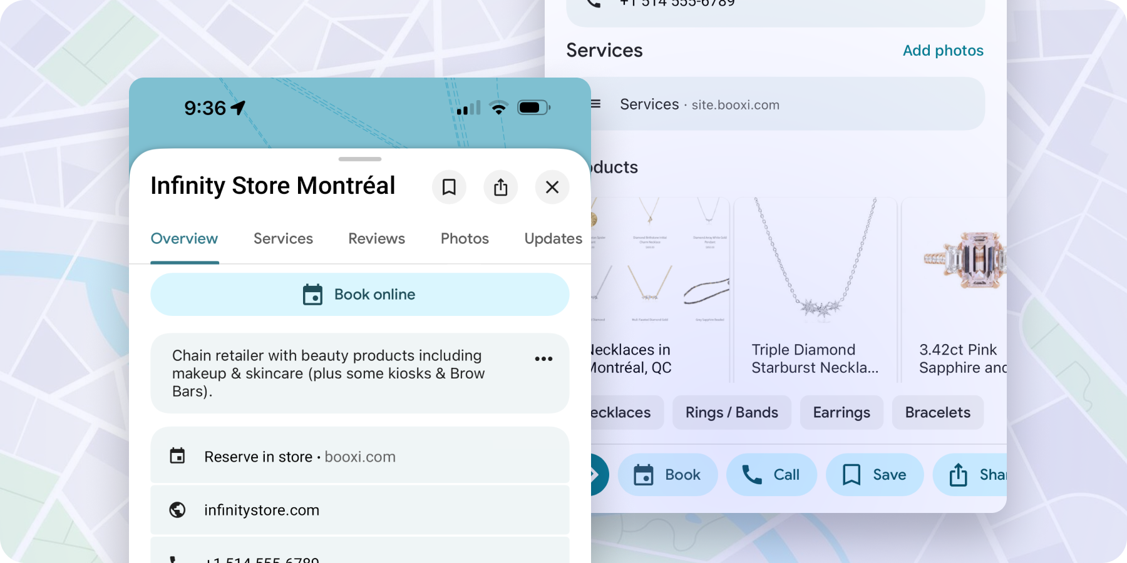Click the Infinity Store Montréal title
1127x563 pixels.
coord(273,186)
